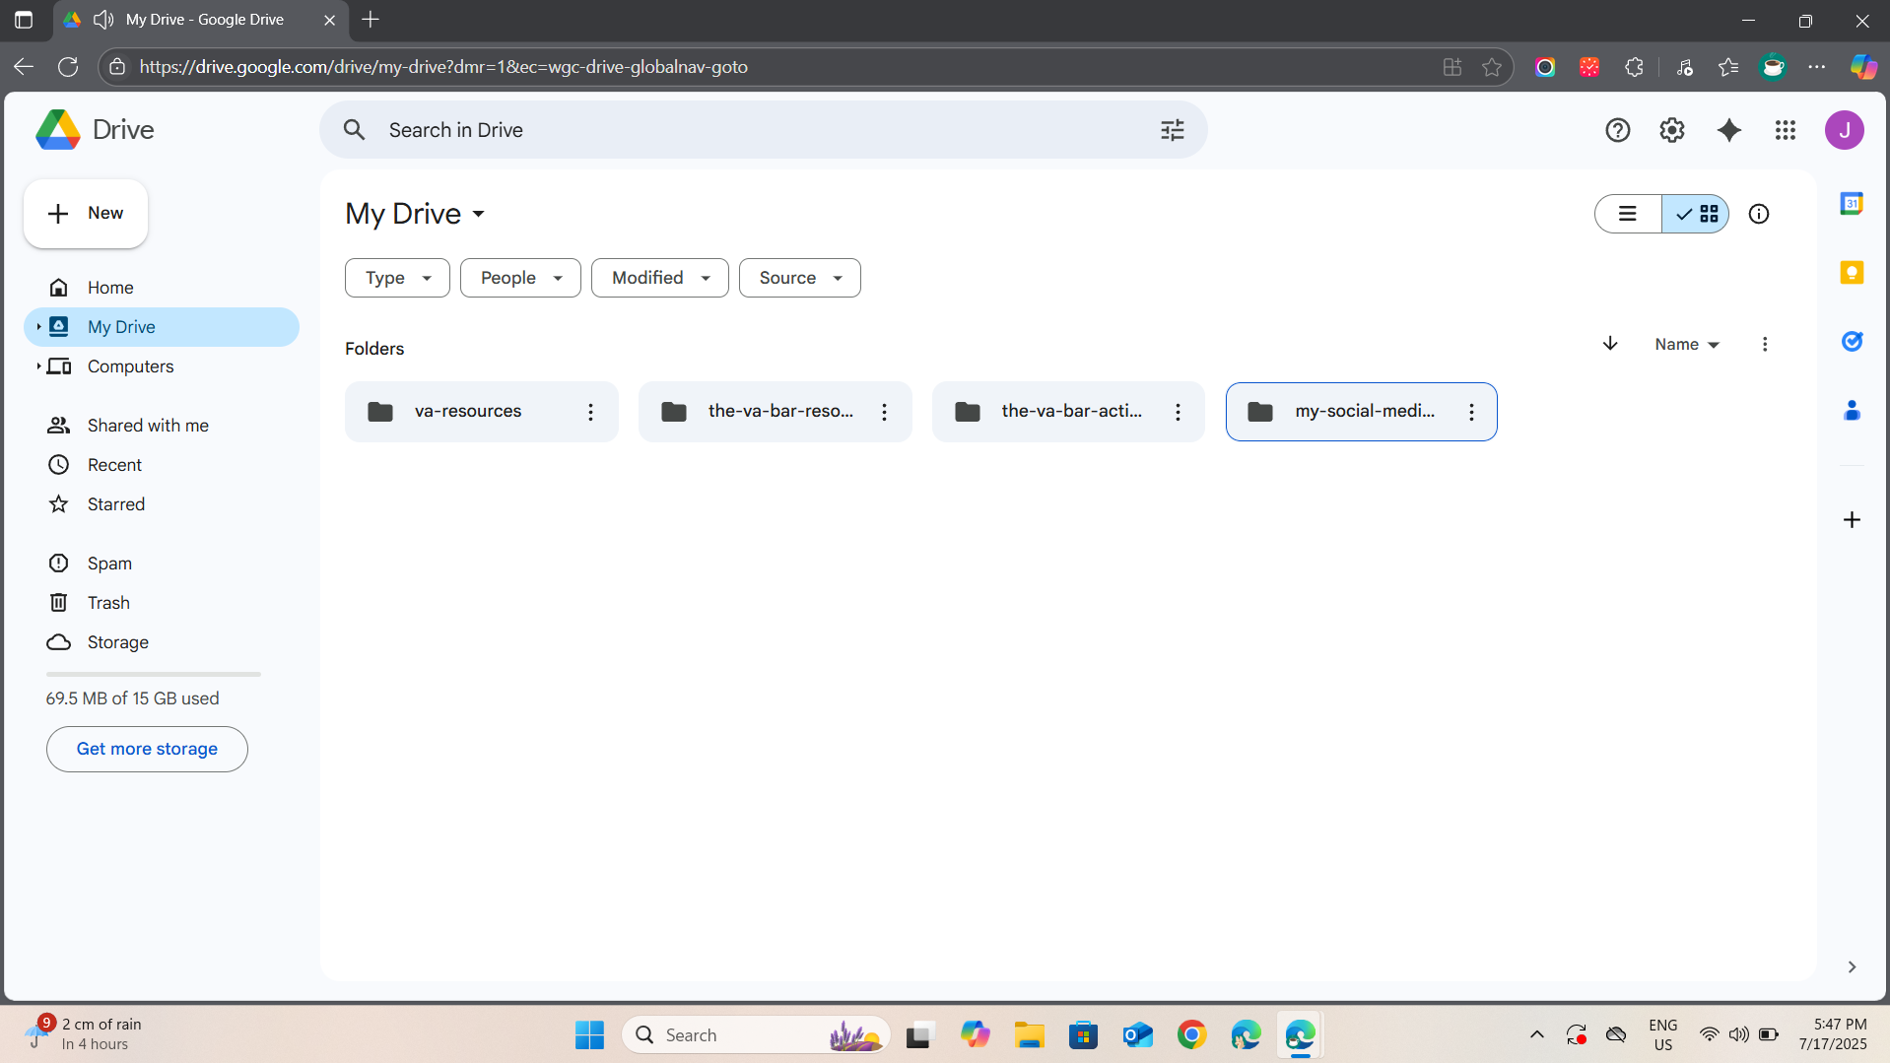Open Windows Start menu

(x=589, y=1034)
